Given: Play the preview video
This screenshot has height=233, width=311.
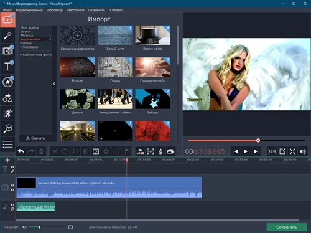Looking at the screenshot, I should (246, 151).
